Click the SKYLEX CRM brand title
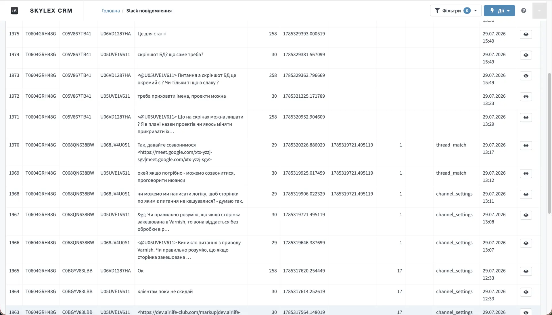Image resolution: width=552 pixels, height=315 pixels. 51,11
